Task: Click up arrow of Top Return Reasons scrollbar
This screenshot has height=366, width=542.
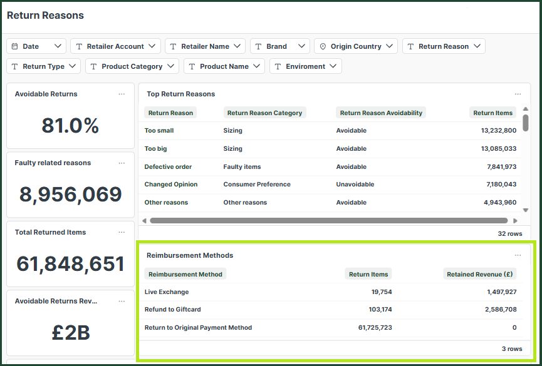Action: (526, 109)
